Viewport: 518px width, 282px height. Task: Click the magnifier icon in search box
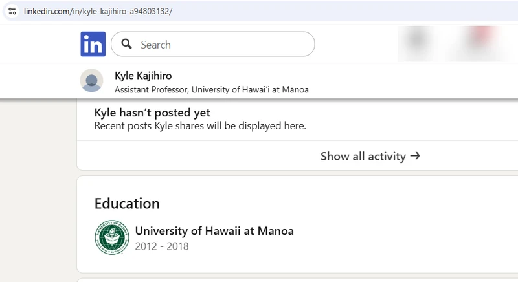pyautogui.click(x=126, y=44)
